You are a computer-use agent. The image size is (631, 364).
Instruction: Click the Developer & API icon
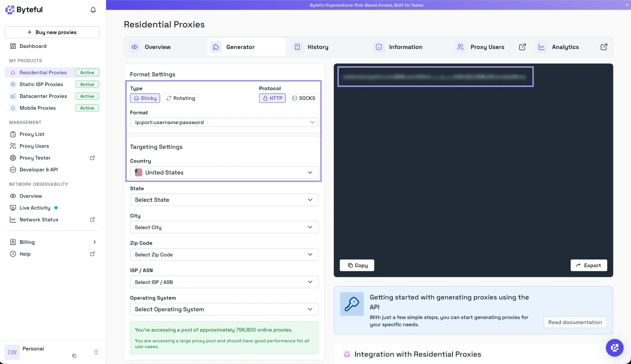tap(13, 170)
